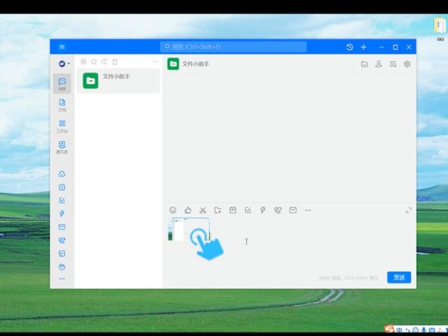Click the lightning bolt icon in message toolbar
Viewport: 448px width, 336px height.
coord(262,211)
